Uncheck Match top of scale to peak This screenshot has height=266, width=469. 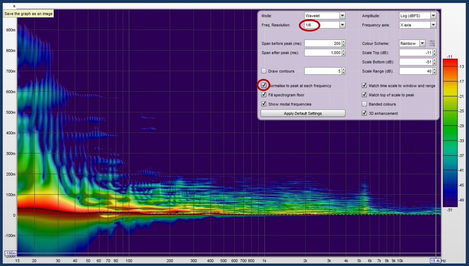(x=365, y=95)
